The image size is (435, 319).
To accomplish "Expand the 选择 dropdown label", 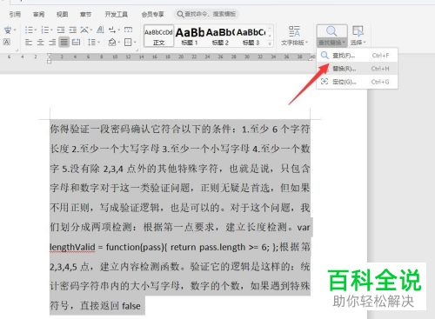I will pos(358,43).
